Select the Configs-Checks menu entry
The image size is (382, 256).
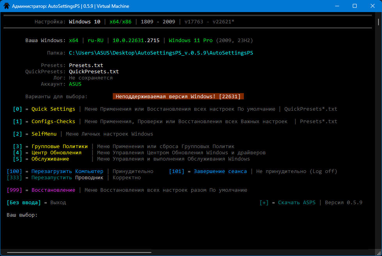[x=53, y=122]
